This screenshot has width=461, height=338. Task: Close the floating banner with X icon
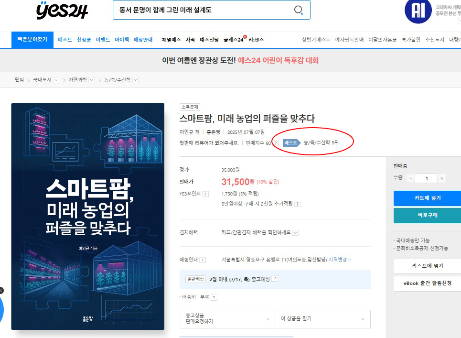[x=1, y=291]
